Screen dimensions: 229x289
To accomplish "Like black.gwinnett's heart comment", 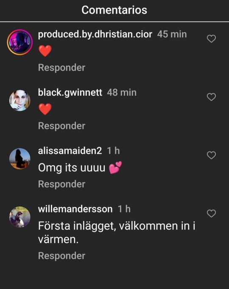I will (211, 97).
